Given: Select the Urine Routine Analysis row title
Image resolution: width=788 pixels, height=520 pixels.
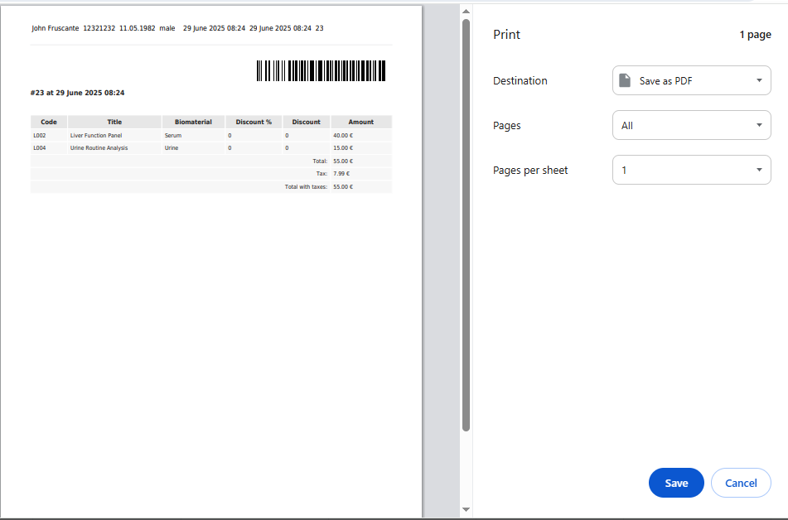Looking at the screenshot, I should pos(99,148).
